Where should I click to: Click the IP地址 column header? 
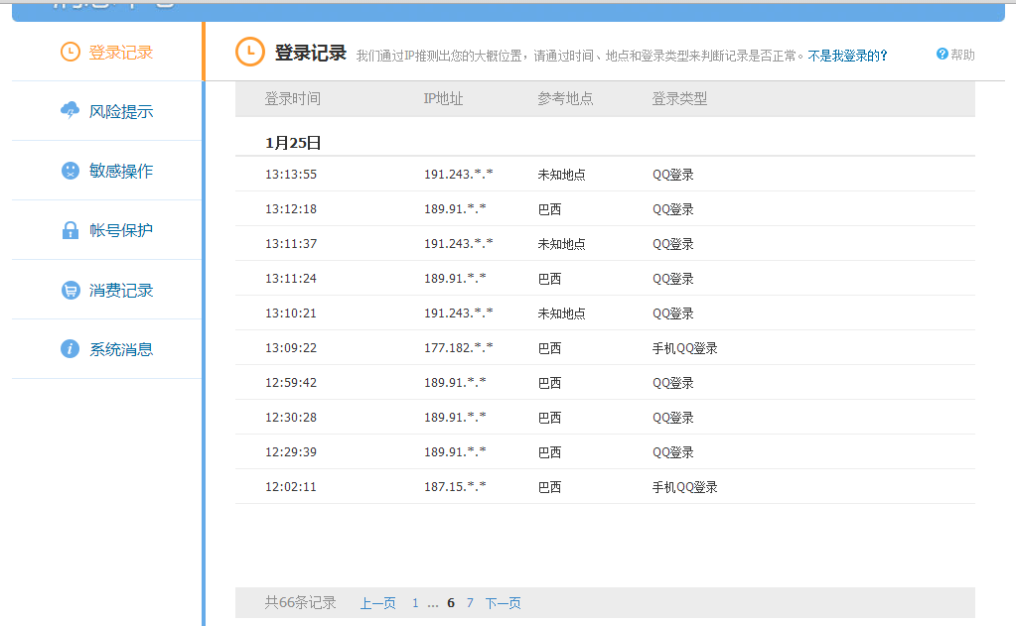pyautogui.click(x=443, y=98)
